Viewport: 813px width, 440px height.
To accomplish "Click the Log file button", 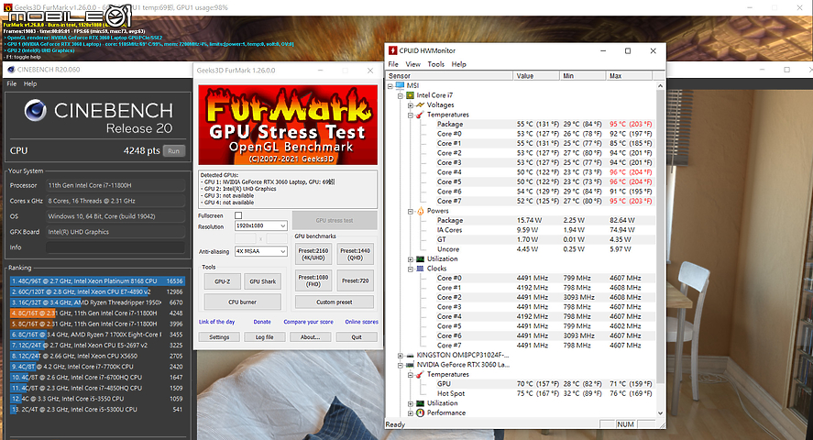I will point(265,336).
